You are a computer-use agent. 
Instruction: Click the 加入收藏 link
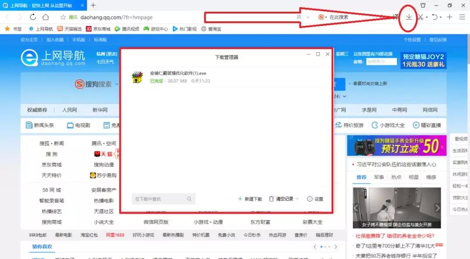[x=55, y=40]
